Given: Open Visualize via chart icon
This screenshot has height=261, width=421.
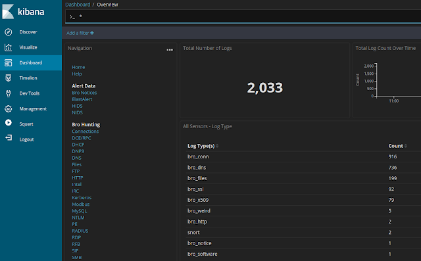Looking at the screenshot, I should pyautogui.click(x=9, y=47).
